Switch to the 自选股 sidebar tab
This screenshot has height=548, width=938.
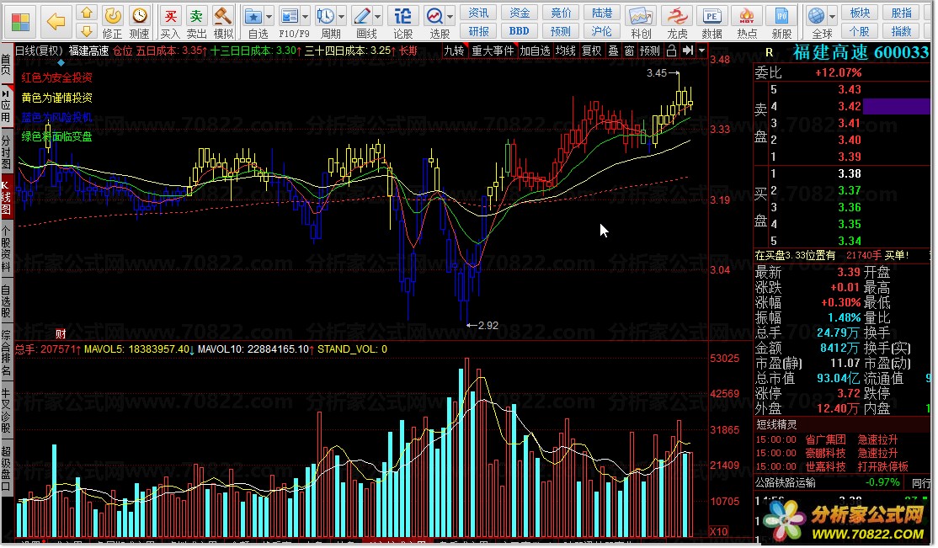tap(6, 301)
